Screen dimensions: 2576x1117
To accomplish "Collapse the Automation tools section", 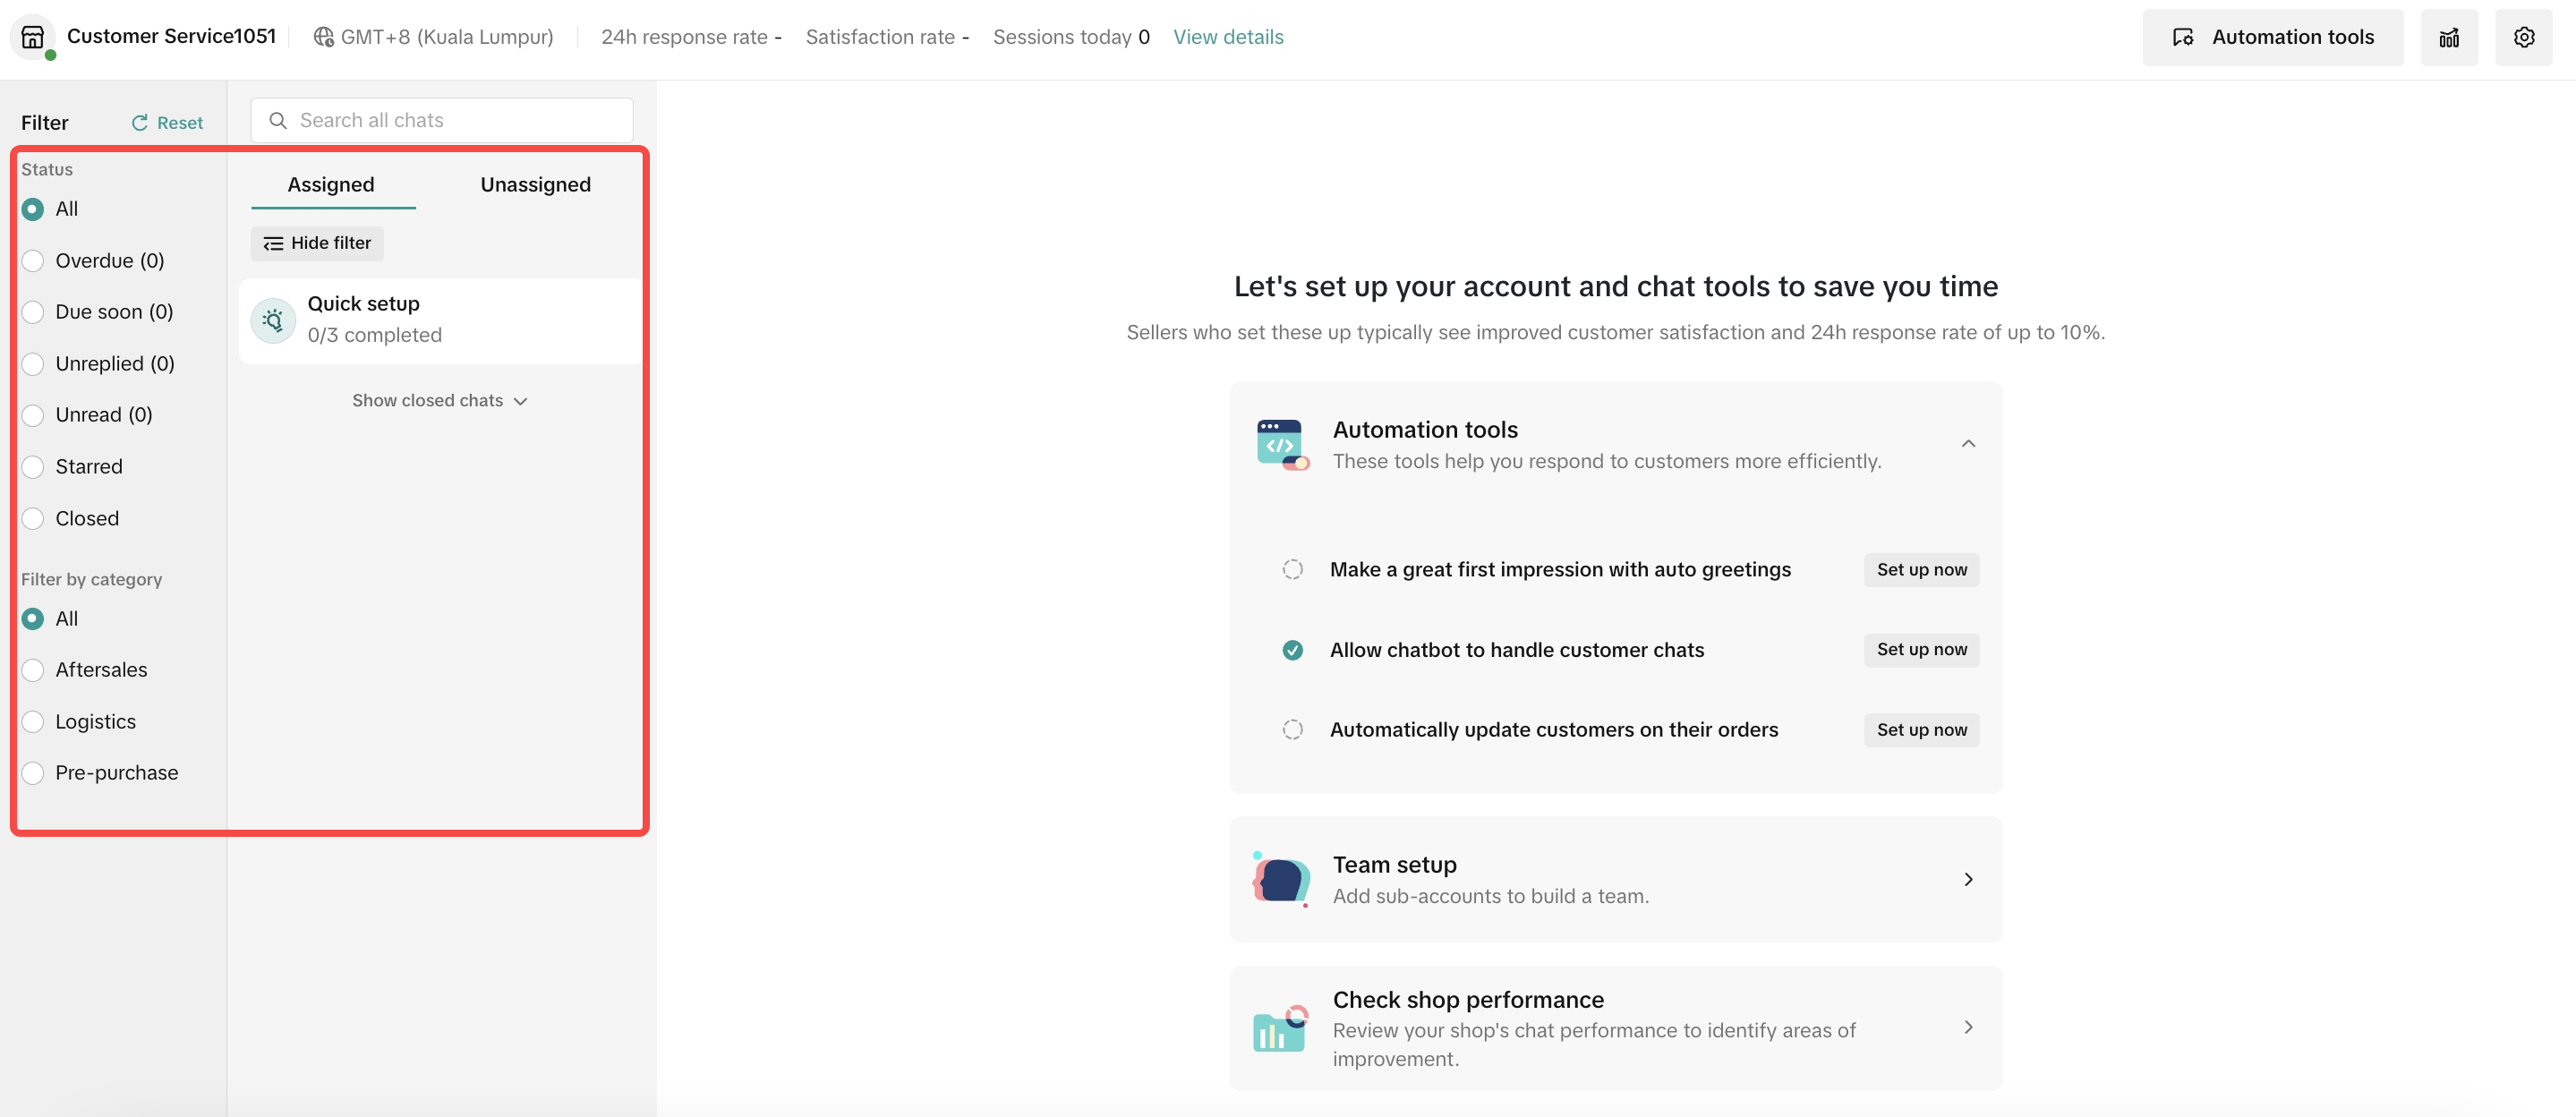I will tap(1967, 444).
